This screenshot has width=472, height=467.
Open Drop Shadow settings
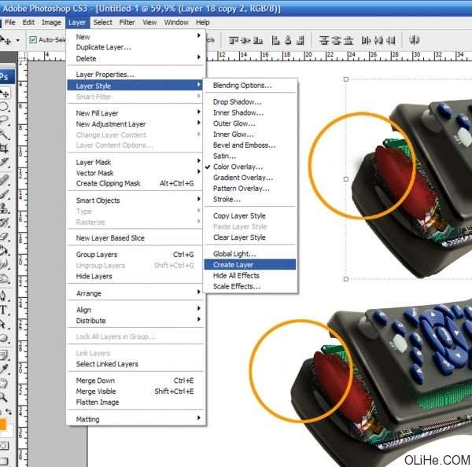pos(237,102)
